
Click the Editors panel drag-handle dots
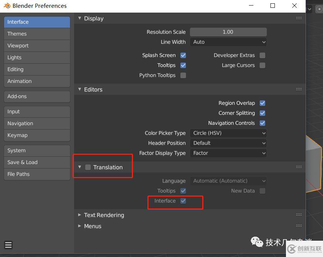click(x=299, y=90)
